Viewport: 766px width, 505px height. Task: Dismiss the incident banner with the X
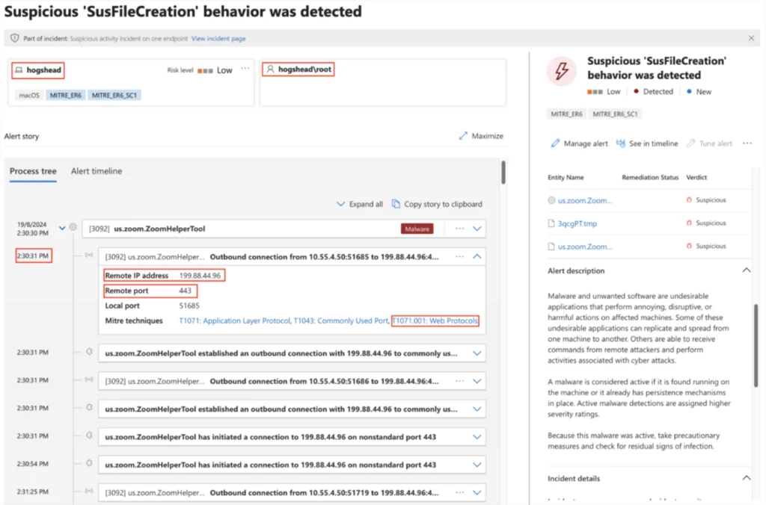pos(751,37)
